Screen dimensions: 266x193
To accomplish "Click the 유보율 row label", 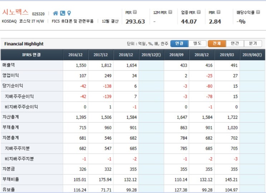I will (9, 189).
